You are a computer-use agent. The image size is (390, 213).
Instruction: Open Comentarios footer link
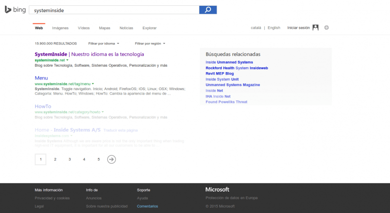point(148,206)
